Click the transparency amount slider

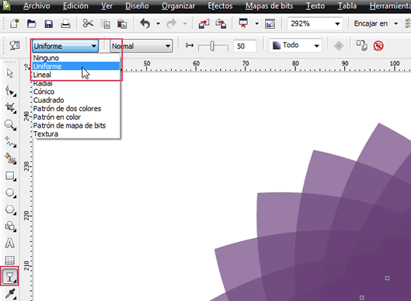pyautogui.click(x=213, y=46)
